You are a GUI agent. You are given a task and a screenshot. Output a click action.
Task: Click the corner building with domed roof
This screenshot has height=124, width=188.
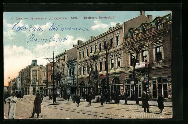(33, 78)
